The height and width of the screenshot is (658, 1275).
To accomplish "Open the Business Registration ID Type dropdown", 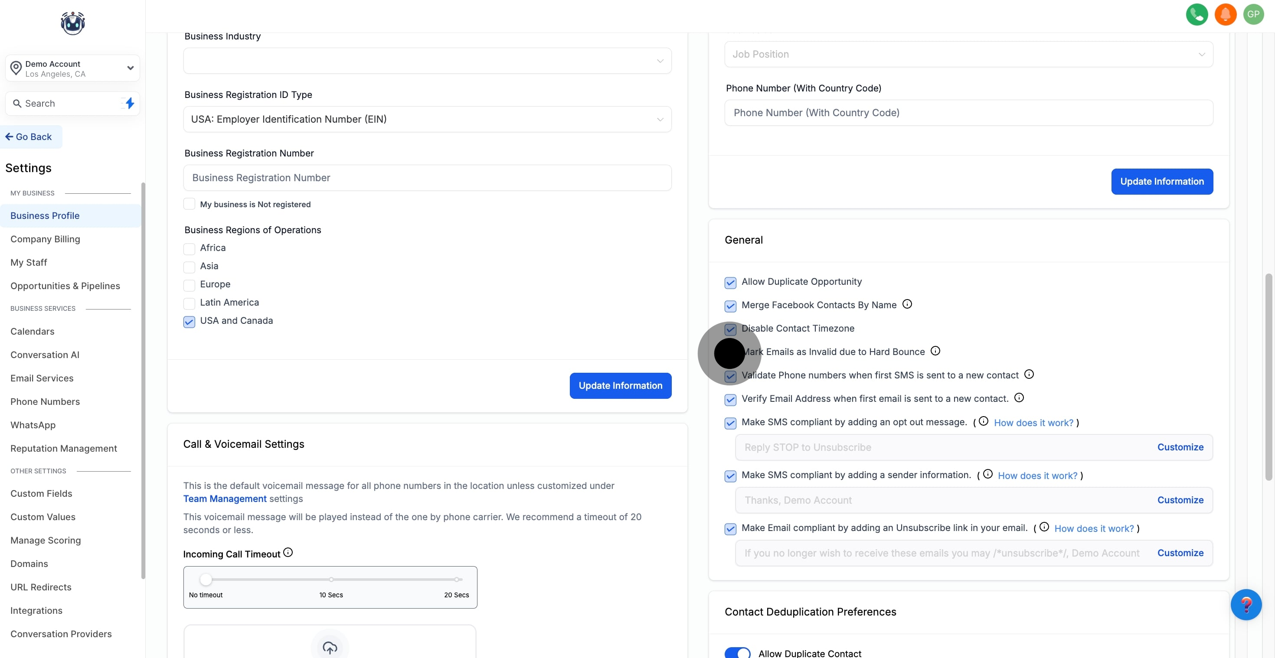I will click(427, 119).
